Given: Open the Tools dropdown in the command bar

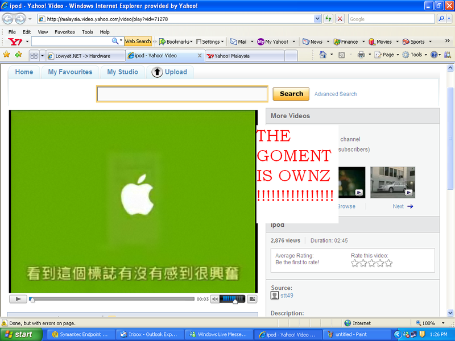Looking at the screenshot, I should tap(419, 55).
